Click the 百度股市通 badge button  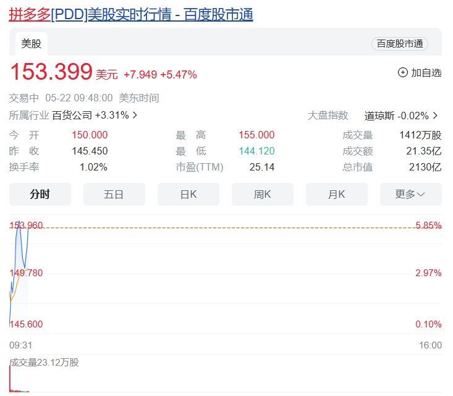[400, 44]
